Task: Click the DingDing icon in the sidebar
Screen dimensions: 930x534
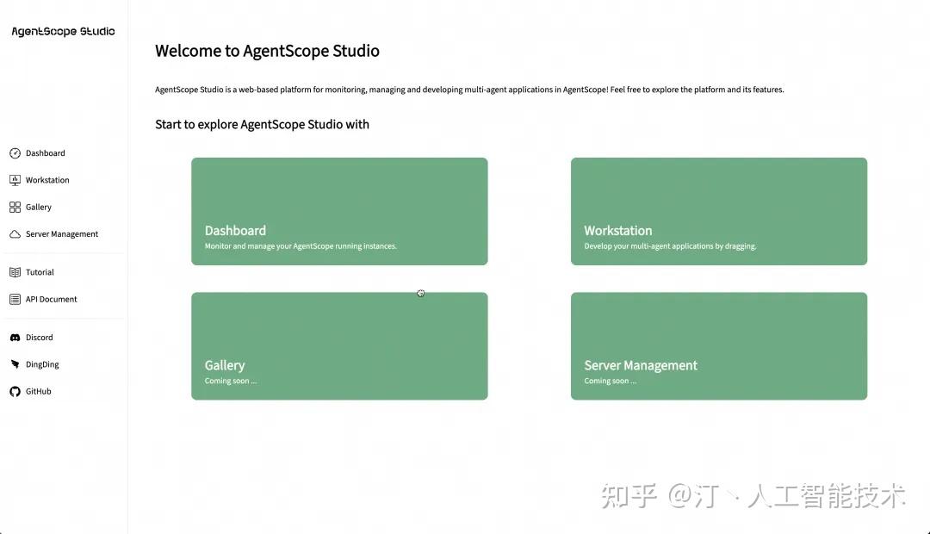Action: 15,363
